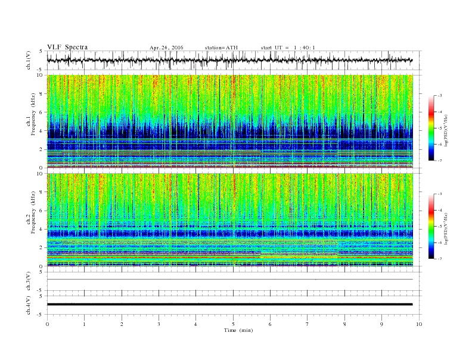Click the "6" kHz tick on ch.1 spectrogram
Viewport: 472px width, 364px height.
pyautogui.click(x=41, y=112)
